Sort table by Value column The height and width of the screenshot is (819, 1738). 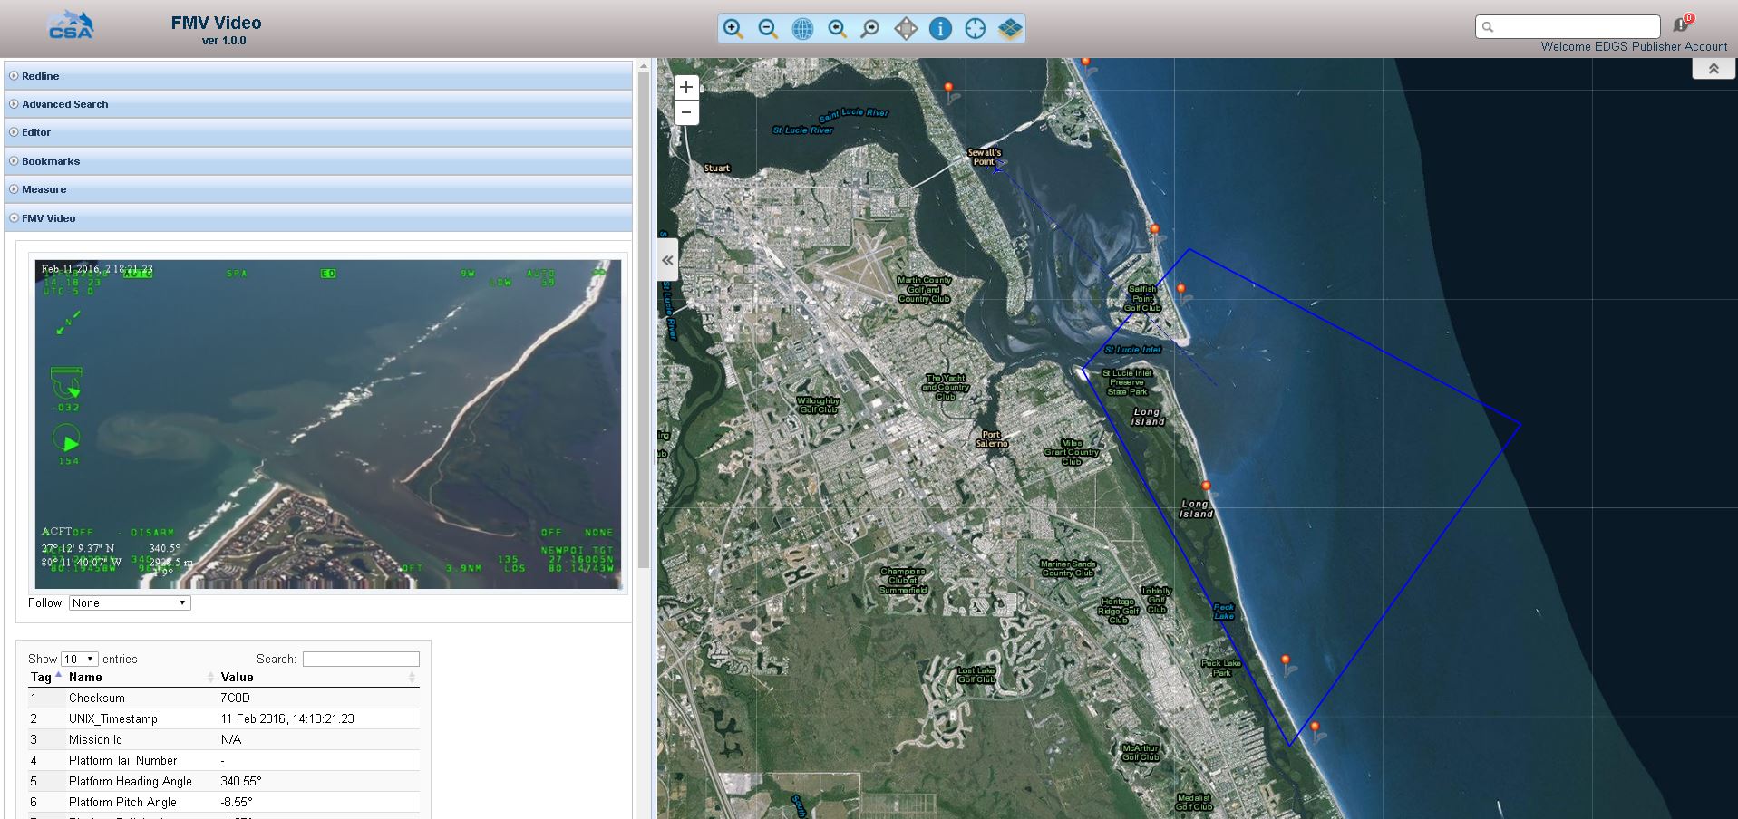point(318,677)
